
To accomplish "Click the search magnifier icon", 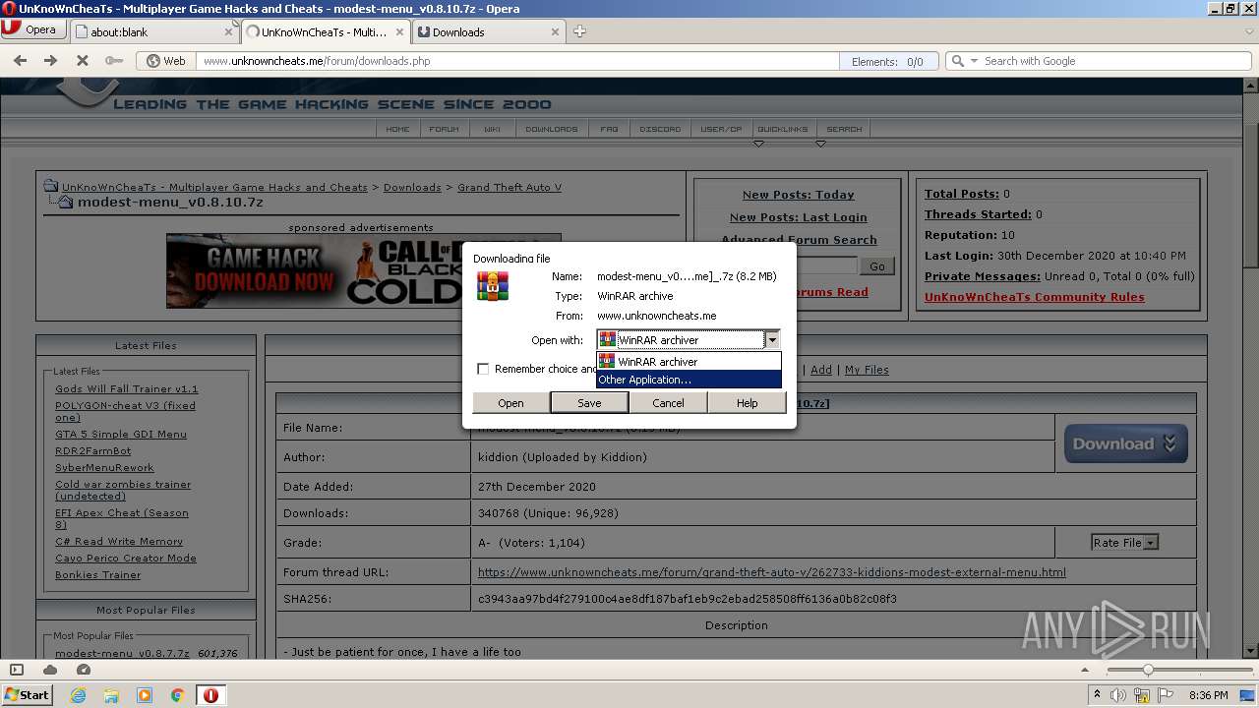I will coord(958,61).
